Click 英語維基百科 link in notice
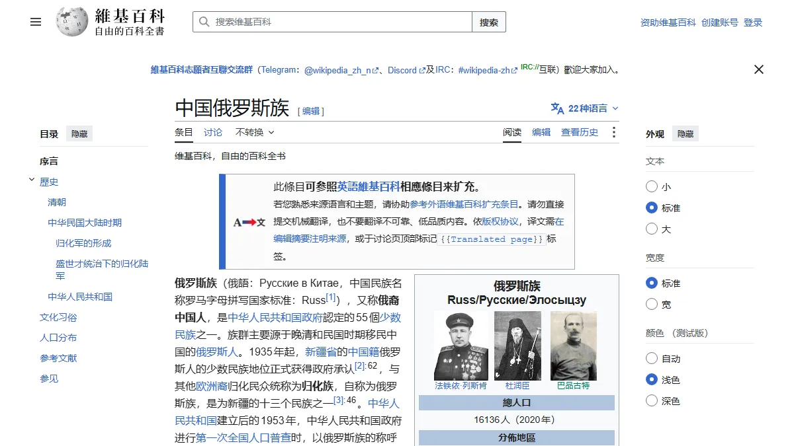 pyautogui.click(x=369, y=186)
